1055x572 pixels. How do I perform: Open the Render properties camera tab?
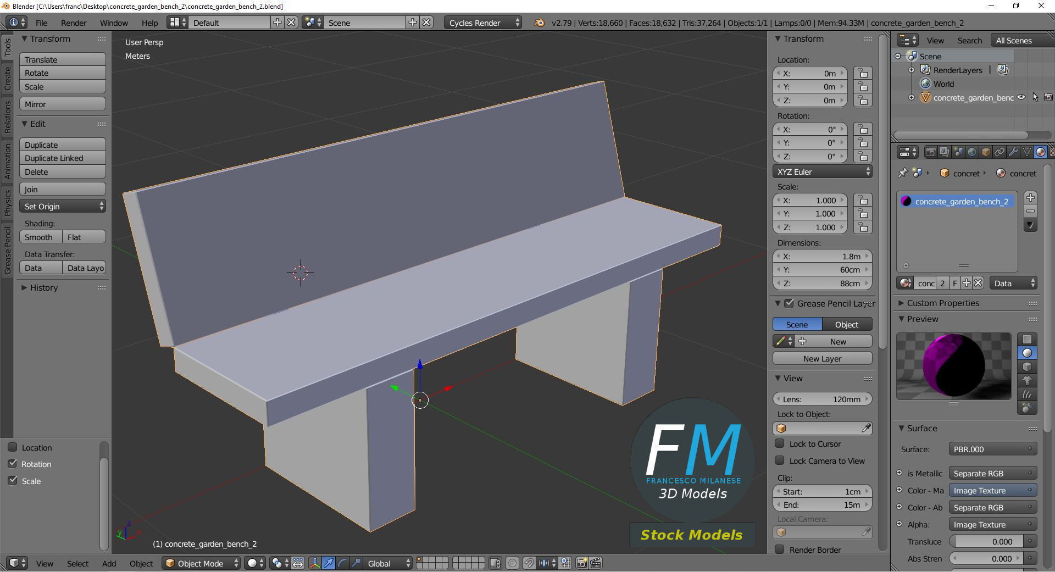tap(930, 152)
